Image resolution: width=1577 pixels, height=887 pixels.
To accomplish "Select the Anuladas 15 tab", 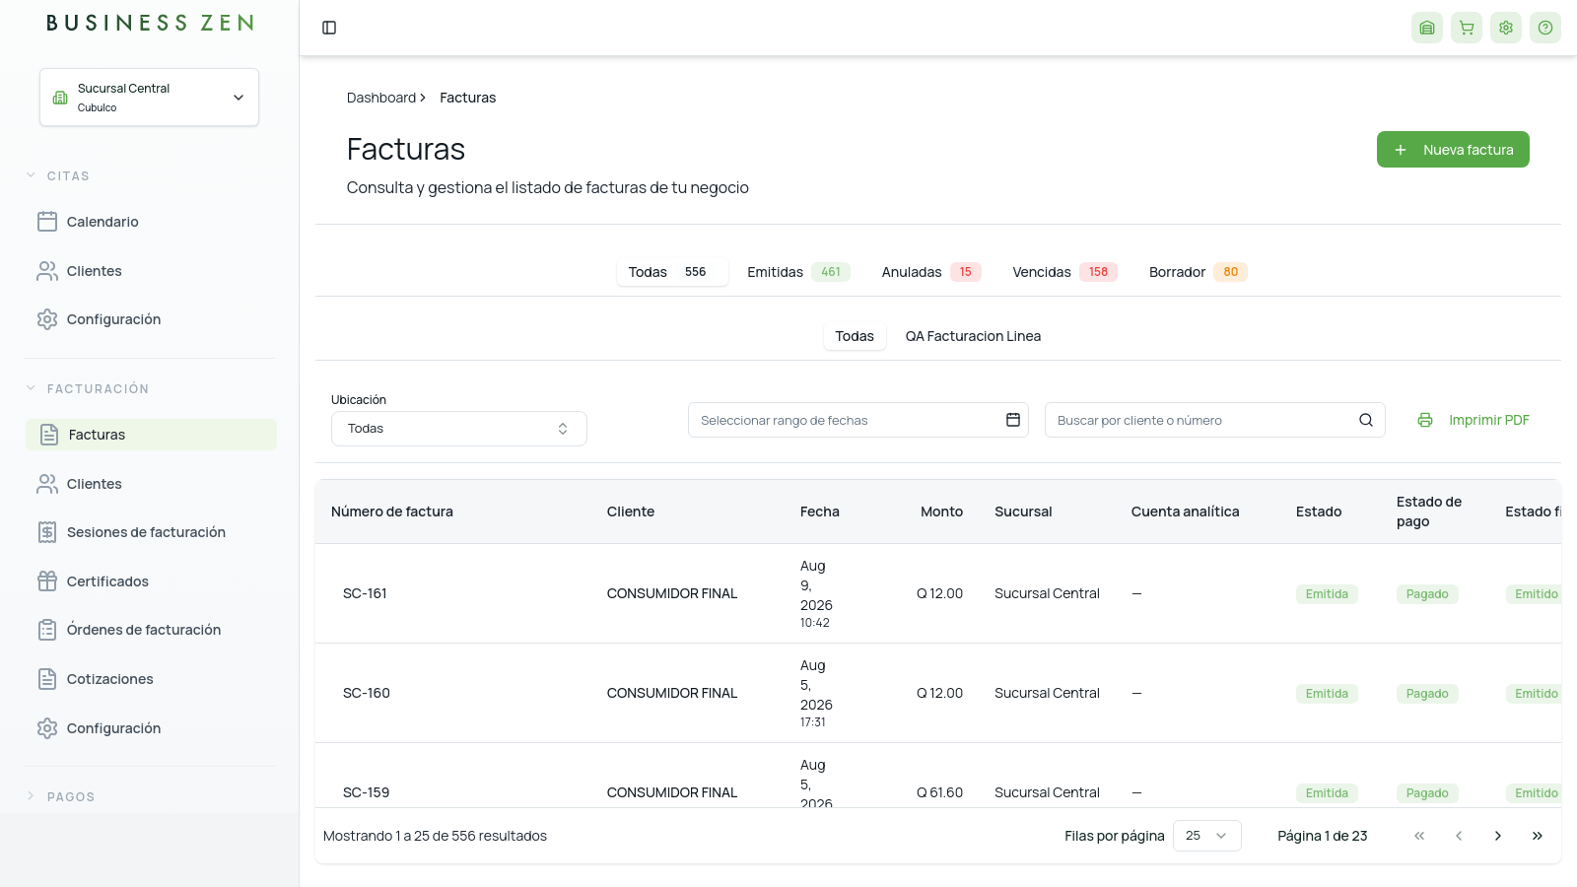I will 930,272.
